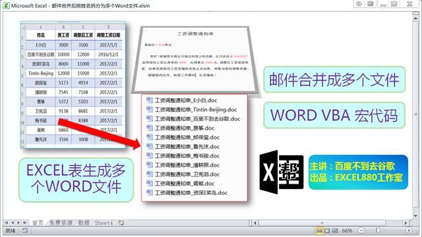422x237 pixels.
Task: Click the zoom out minus button
Action: (361, 230)
